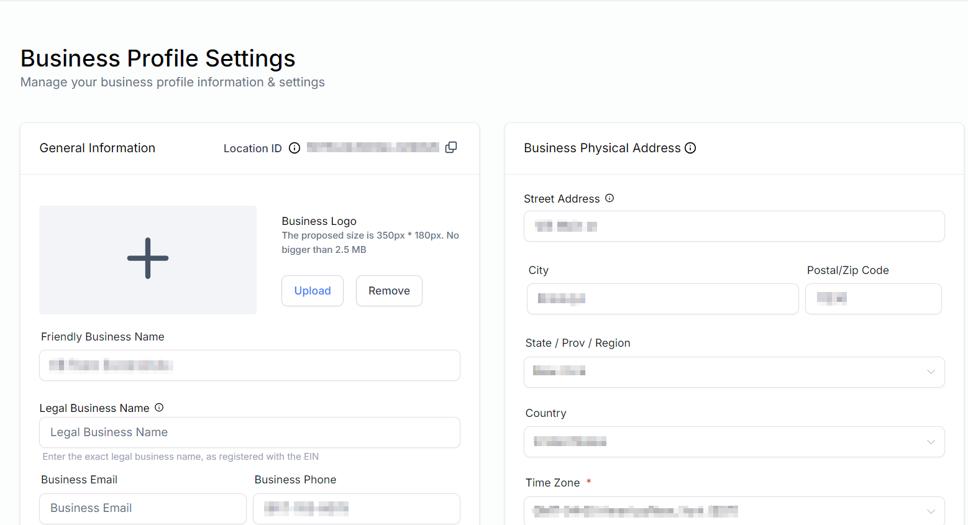Expand the Country dropdown
This screenshot has width=968, height=525.
[x=734, y=441]
